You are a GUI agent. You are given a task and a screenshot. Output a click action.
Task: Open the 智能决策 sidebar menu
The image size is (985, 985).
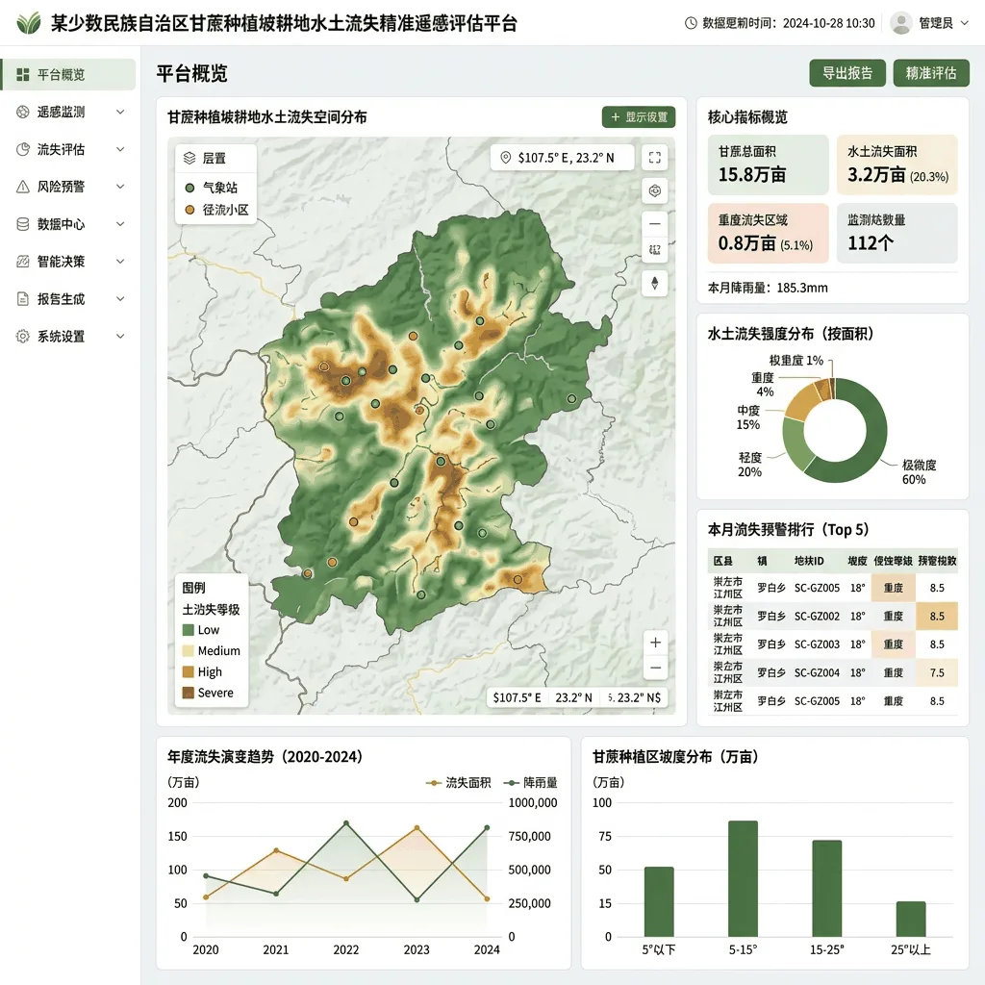point(68,262)
